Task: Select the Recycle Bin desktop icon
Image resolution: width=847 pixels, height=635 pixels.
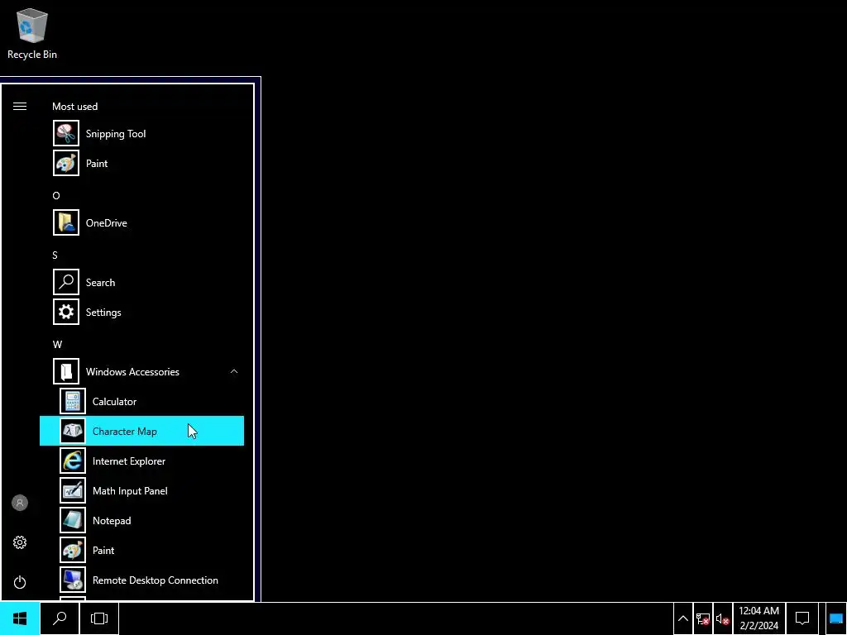Action: tap(32, 33)
